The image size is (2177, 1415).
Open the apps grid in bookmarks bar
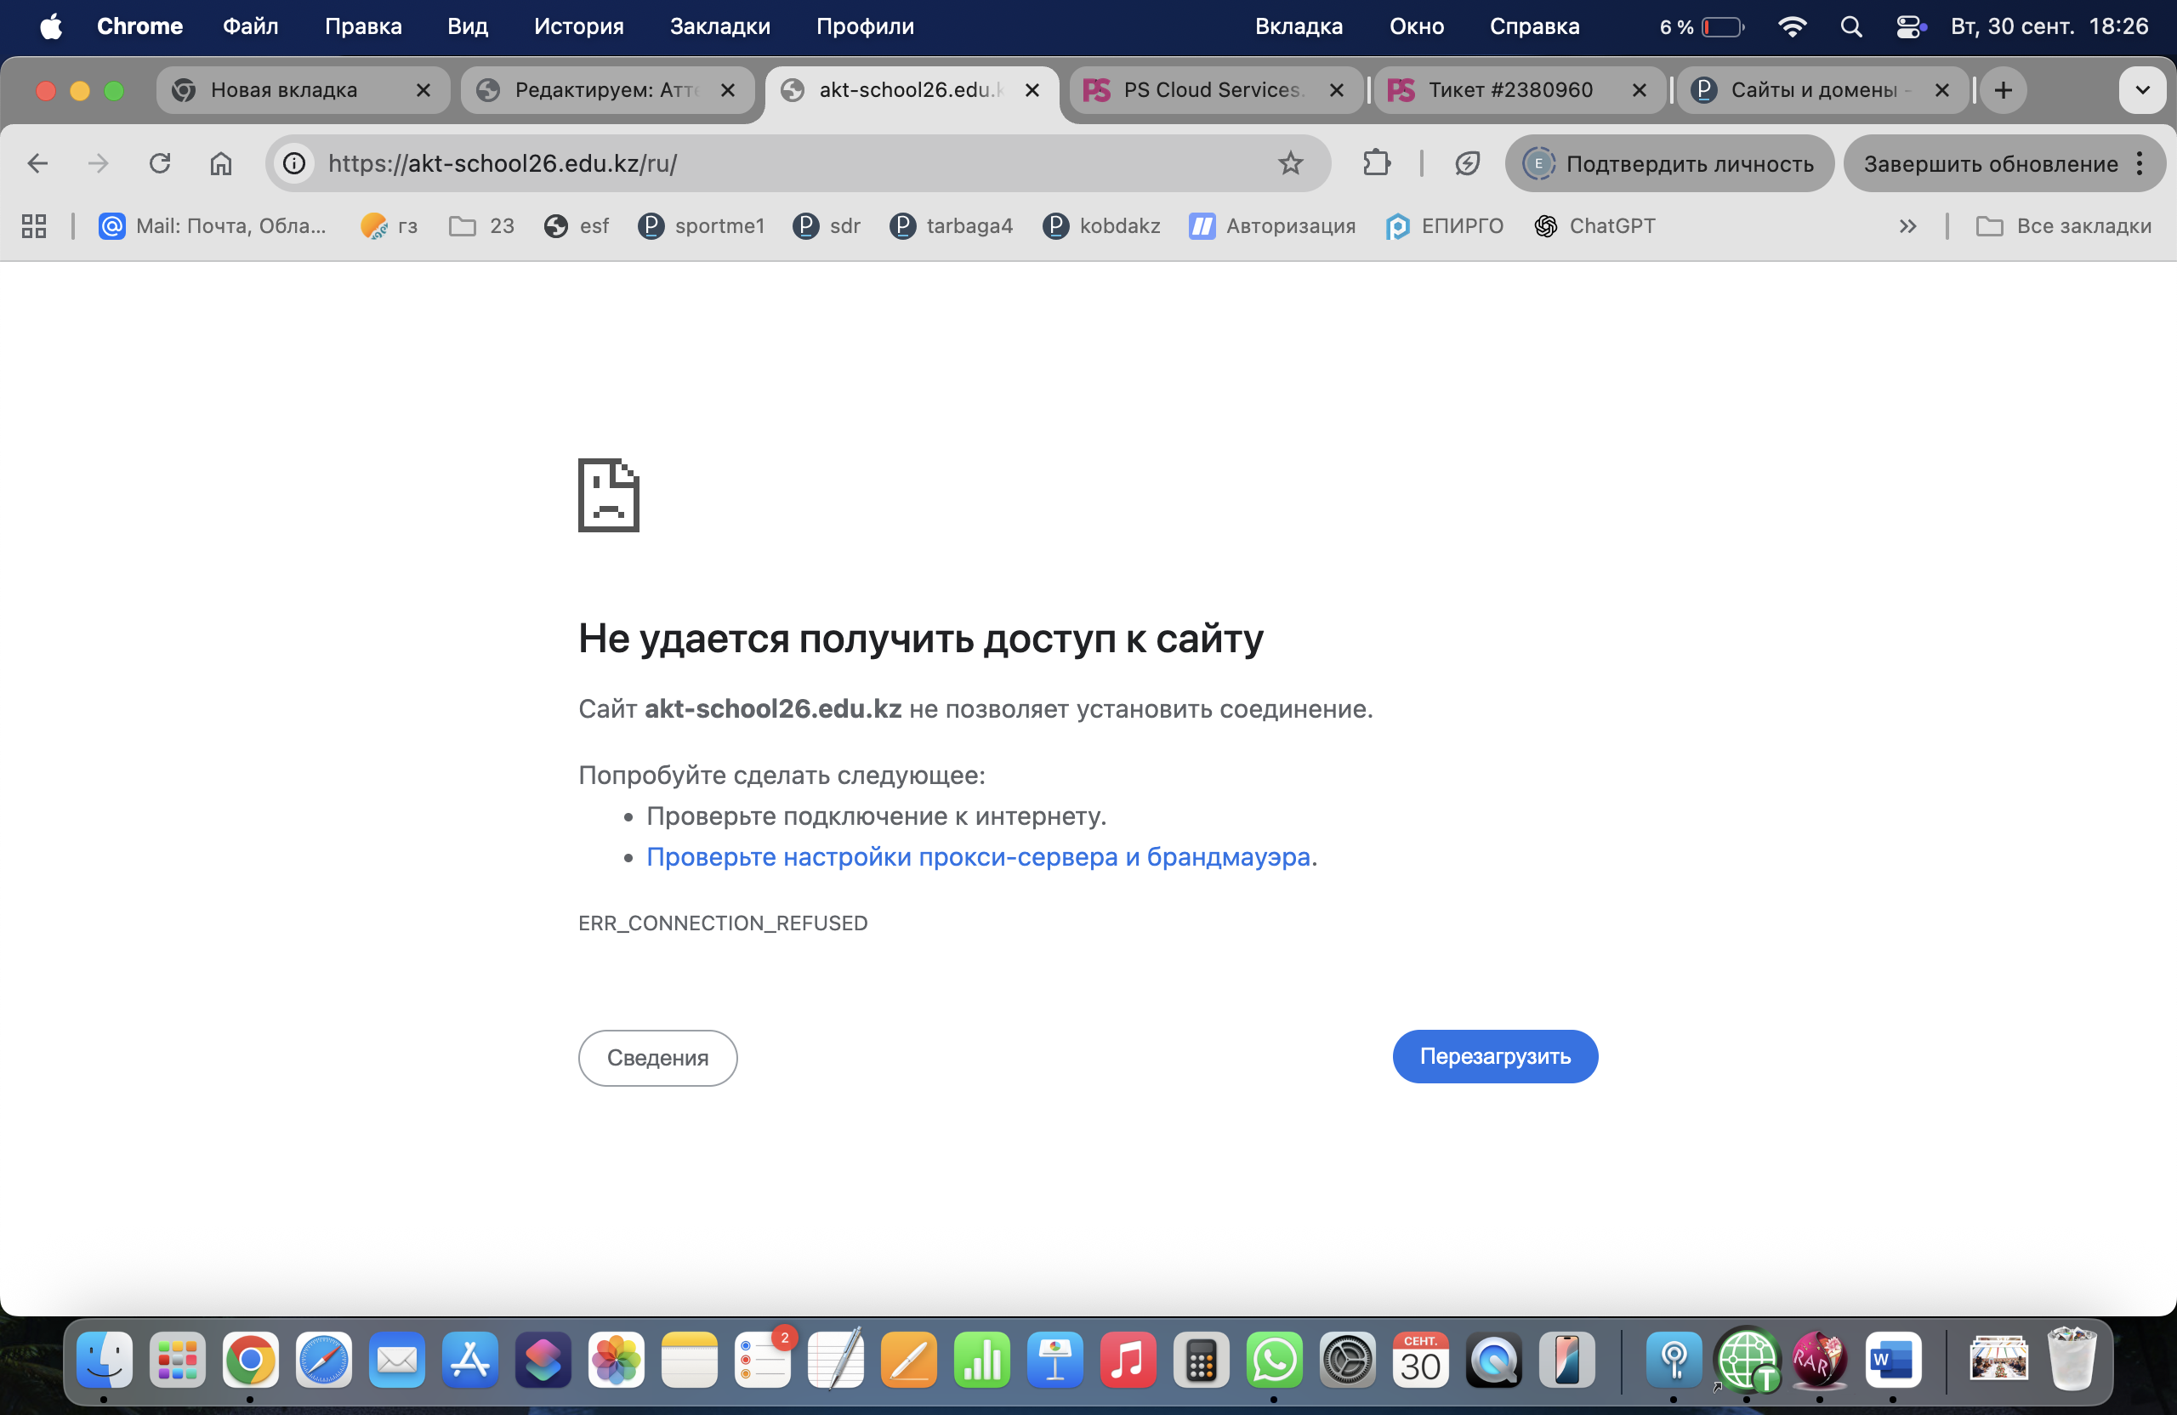tap(34, 226)
